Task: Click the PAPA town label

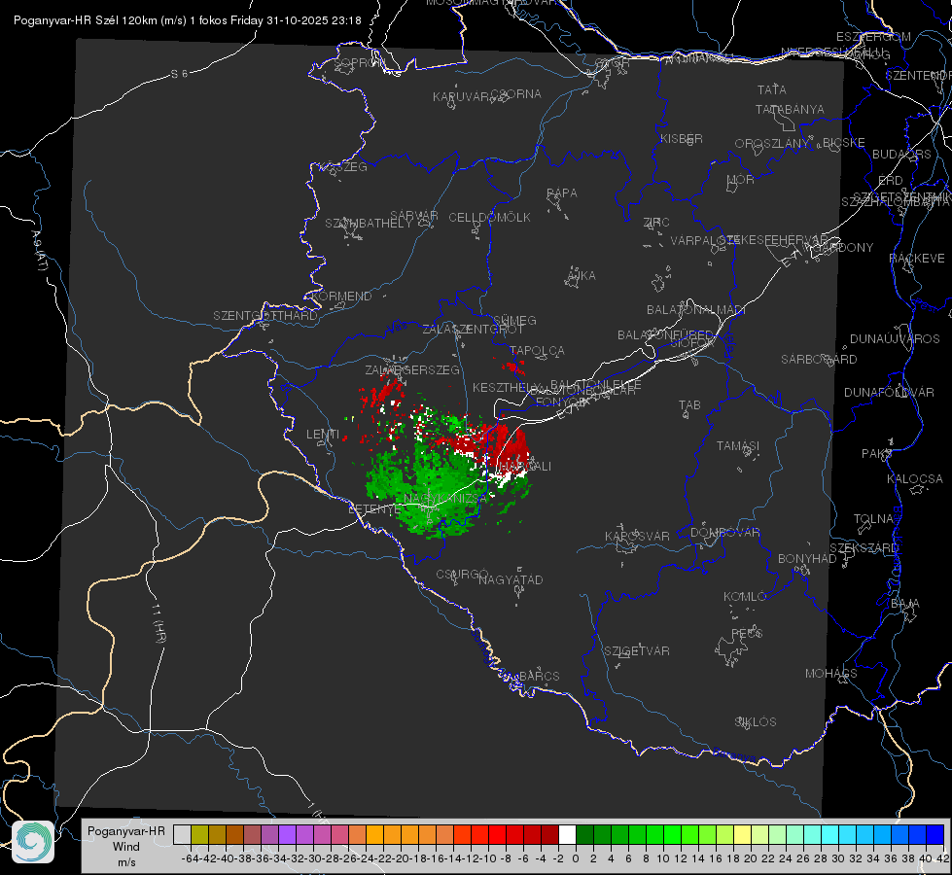Action: click(x=562, y=193)
